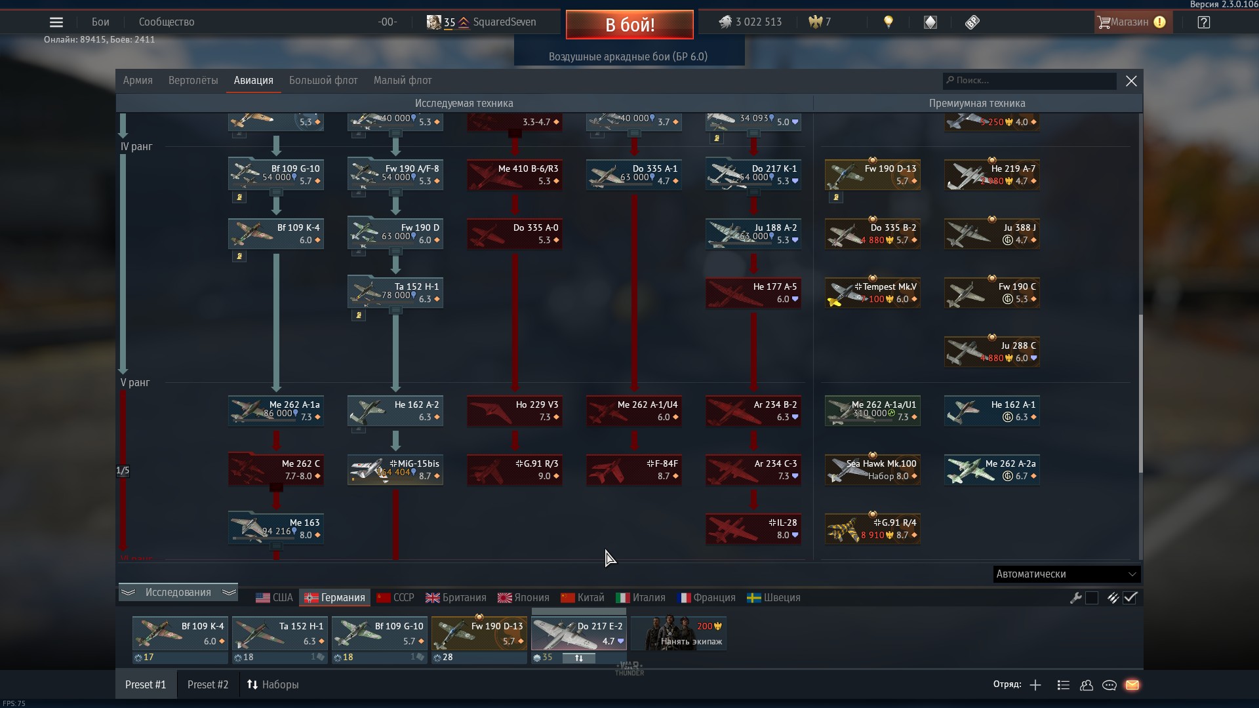Viewport: 1259px width, 708px height.
Task: Click backup vehicle icon under Ta 152 H-1
Action: pos(321,657)
